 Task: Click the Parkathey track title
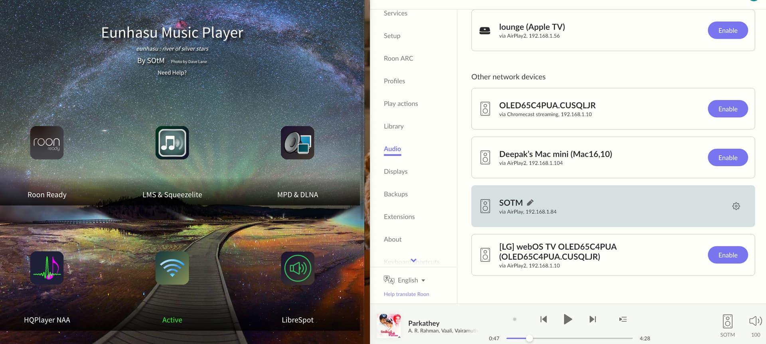click(x=424, y=323)
